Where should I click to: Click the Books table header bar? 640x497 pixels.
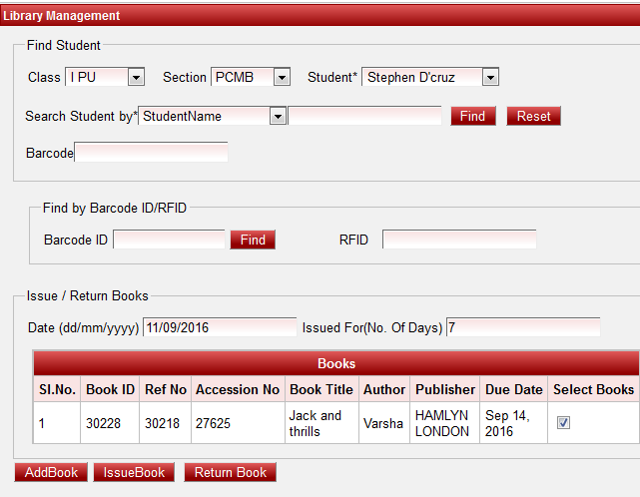pos(335,363)
